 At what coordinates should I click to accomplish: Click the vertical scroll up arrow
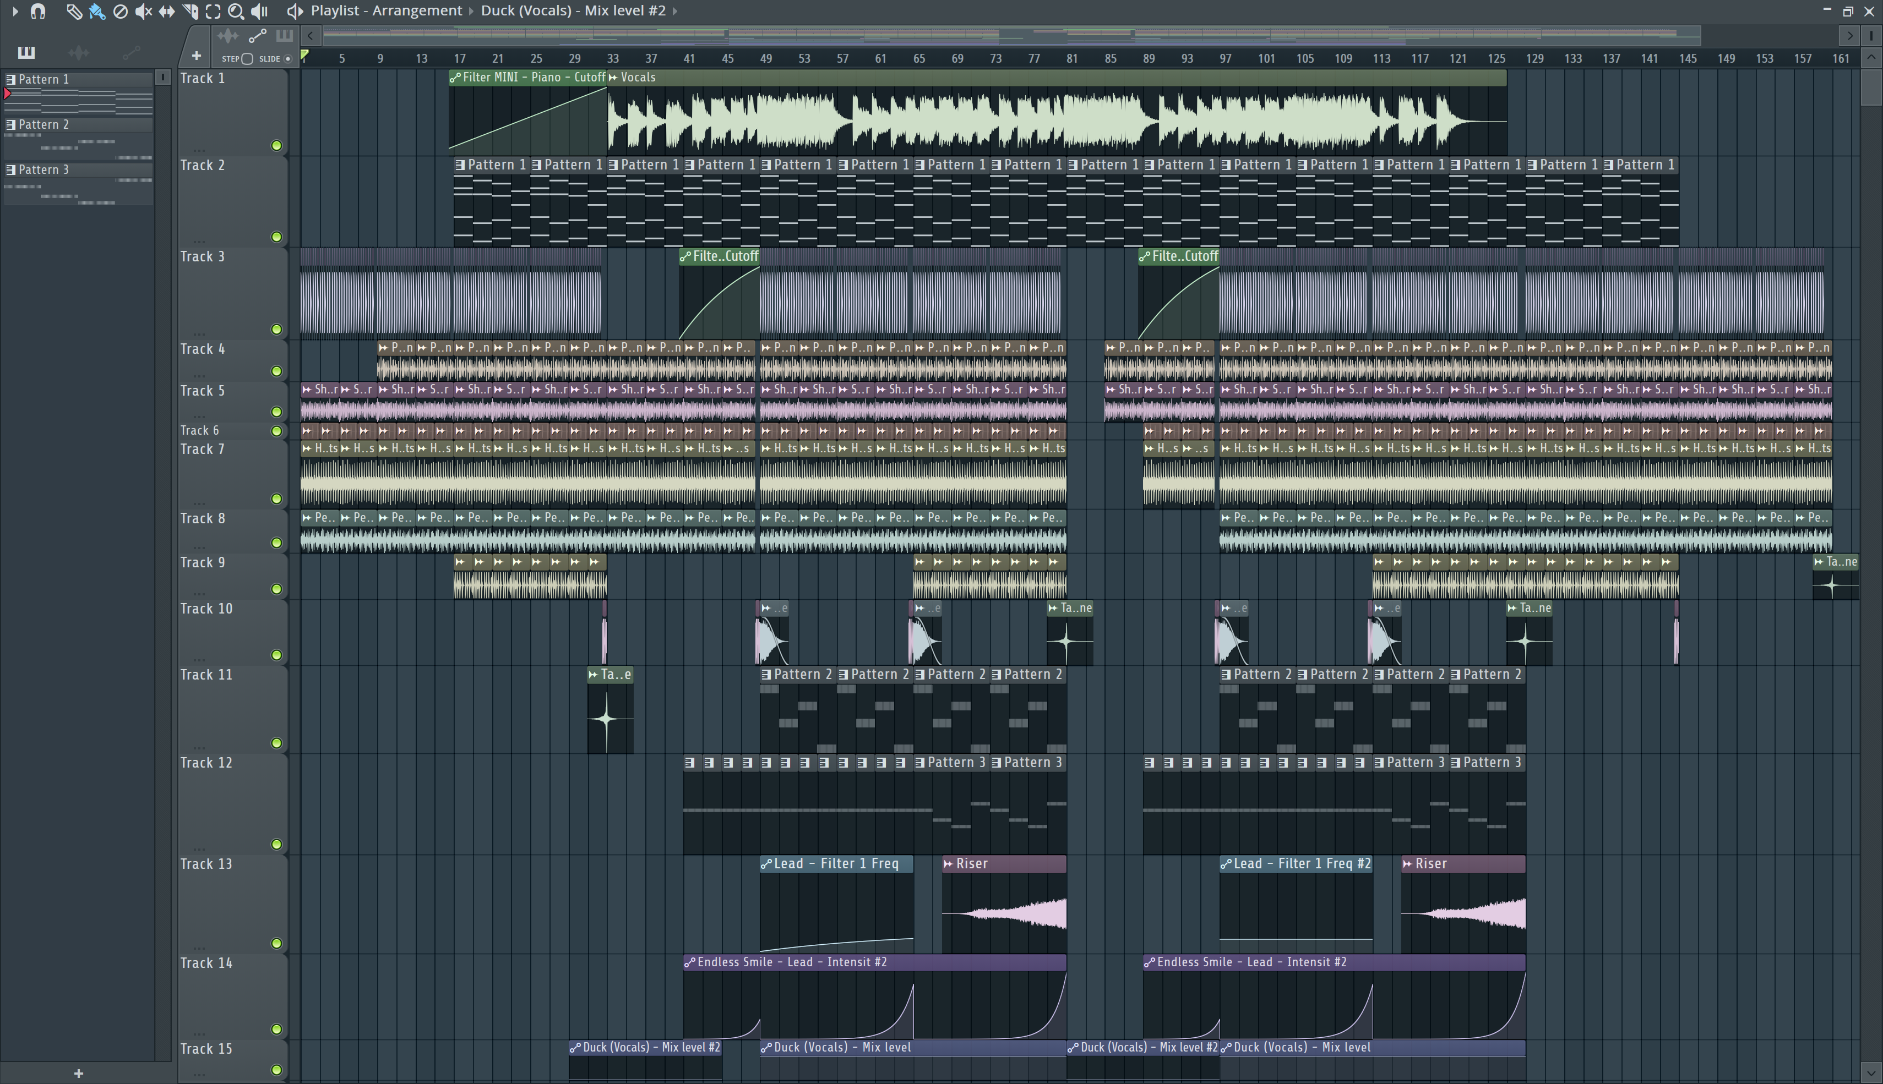(x=1871, y=57)
